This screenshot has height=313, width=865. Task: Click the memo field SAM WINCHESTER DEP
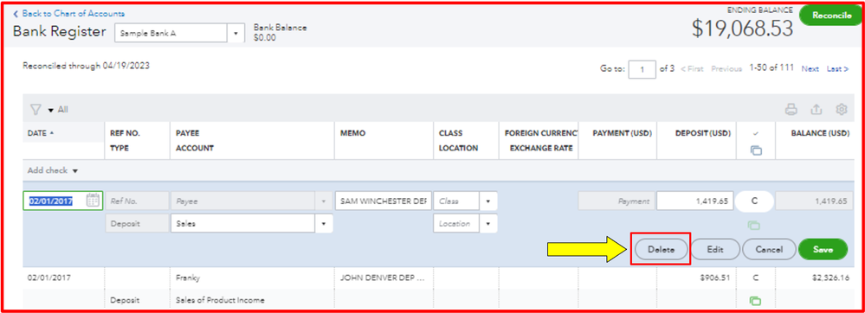point(384,201)
